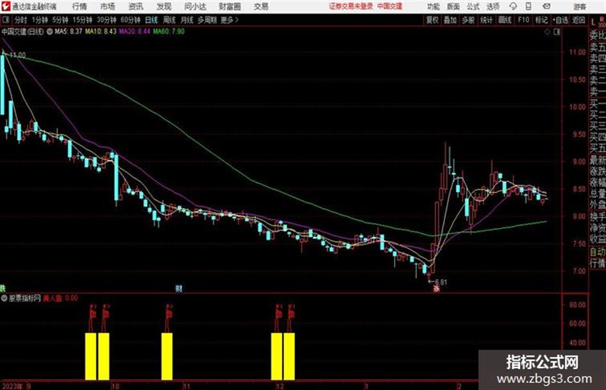
Task: Click the 返回 back button
Action: tap(578, 20)
